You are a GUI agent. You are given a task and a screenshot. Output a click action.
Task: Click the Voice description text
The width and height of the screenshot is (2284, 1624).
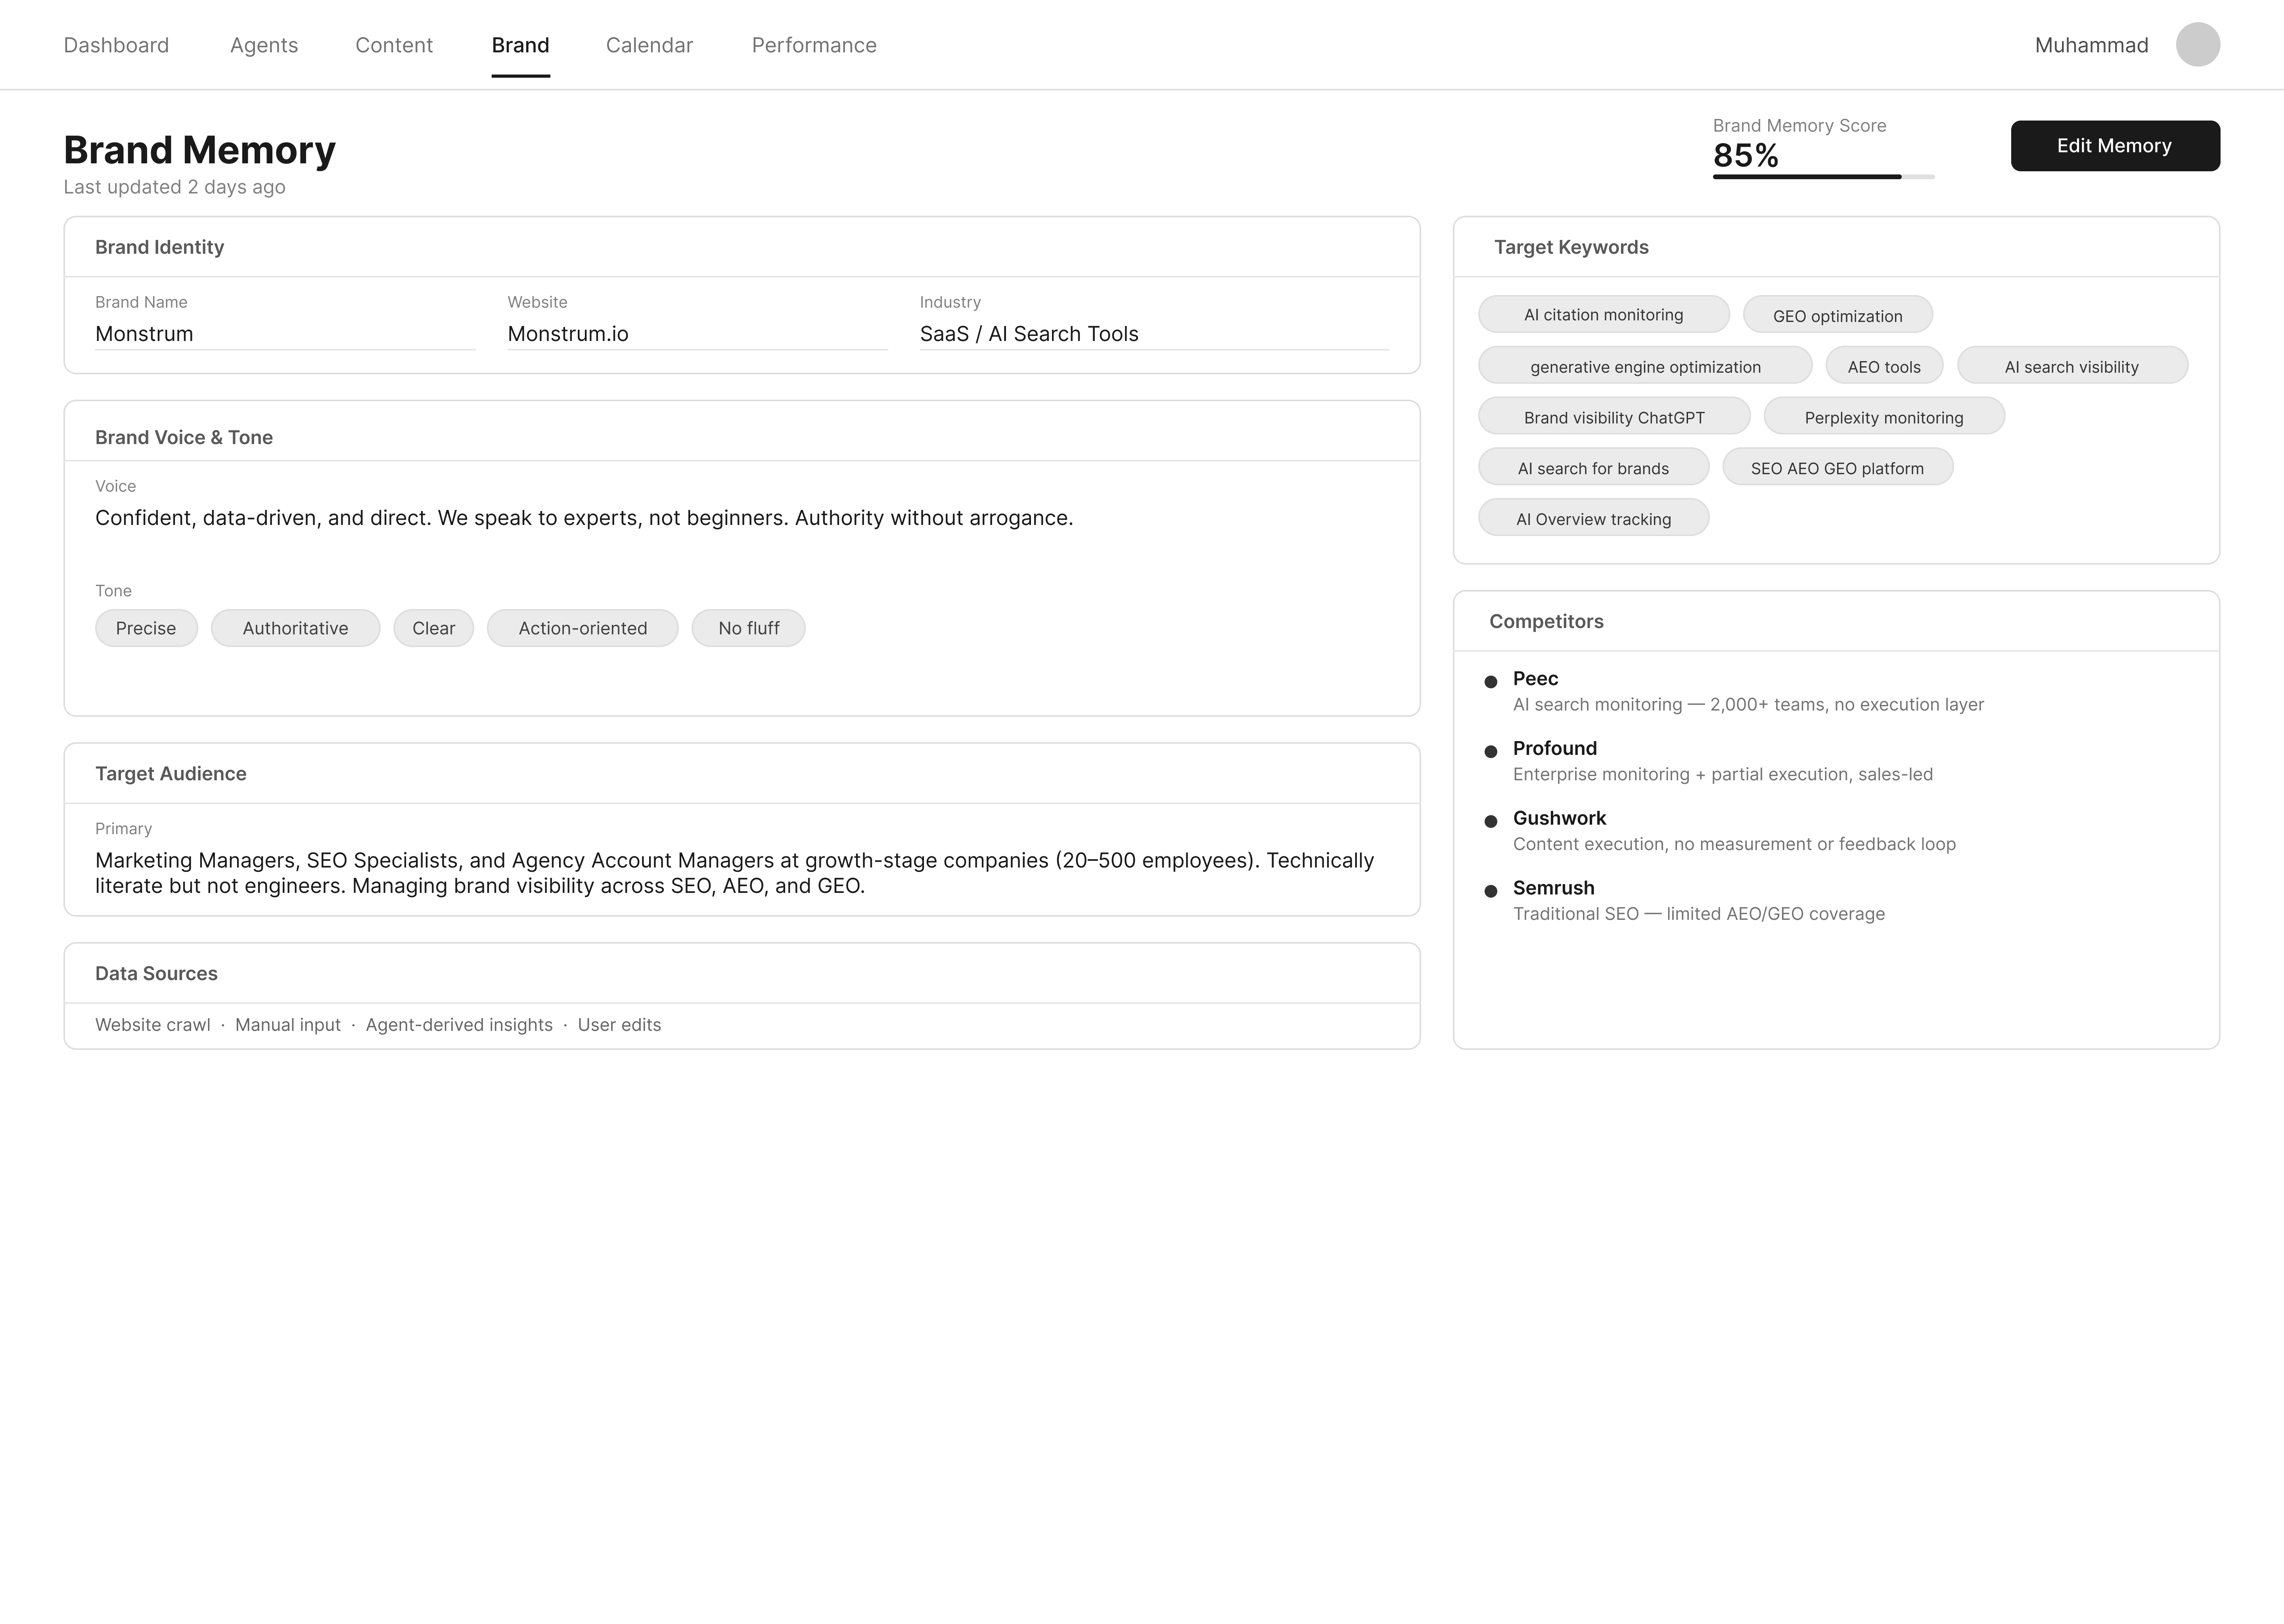[x=584, y=518]
